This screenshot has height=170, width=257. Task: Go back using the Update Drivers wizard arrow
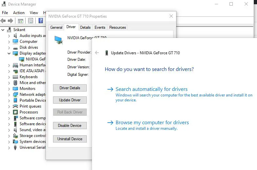pos(97,53)
